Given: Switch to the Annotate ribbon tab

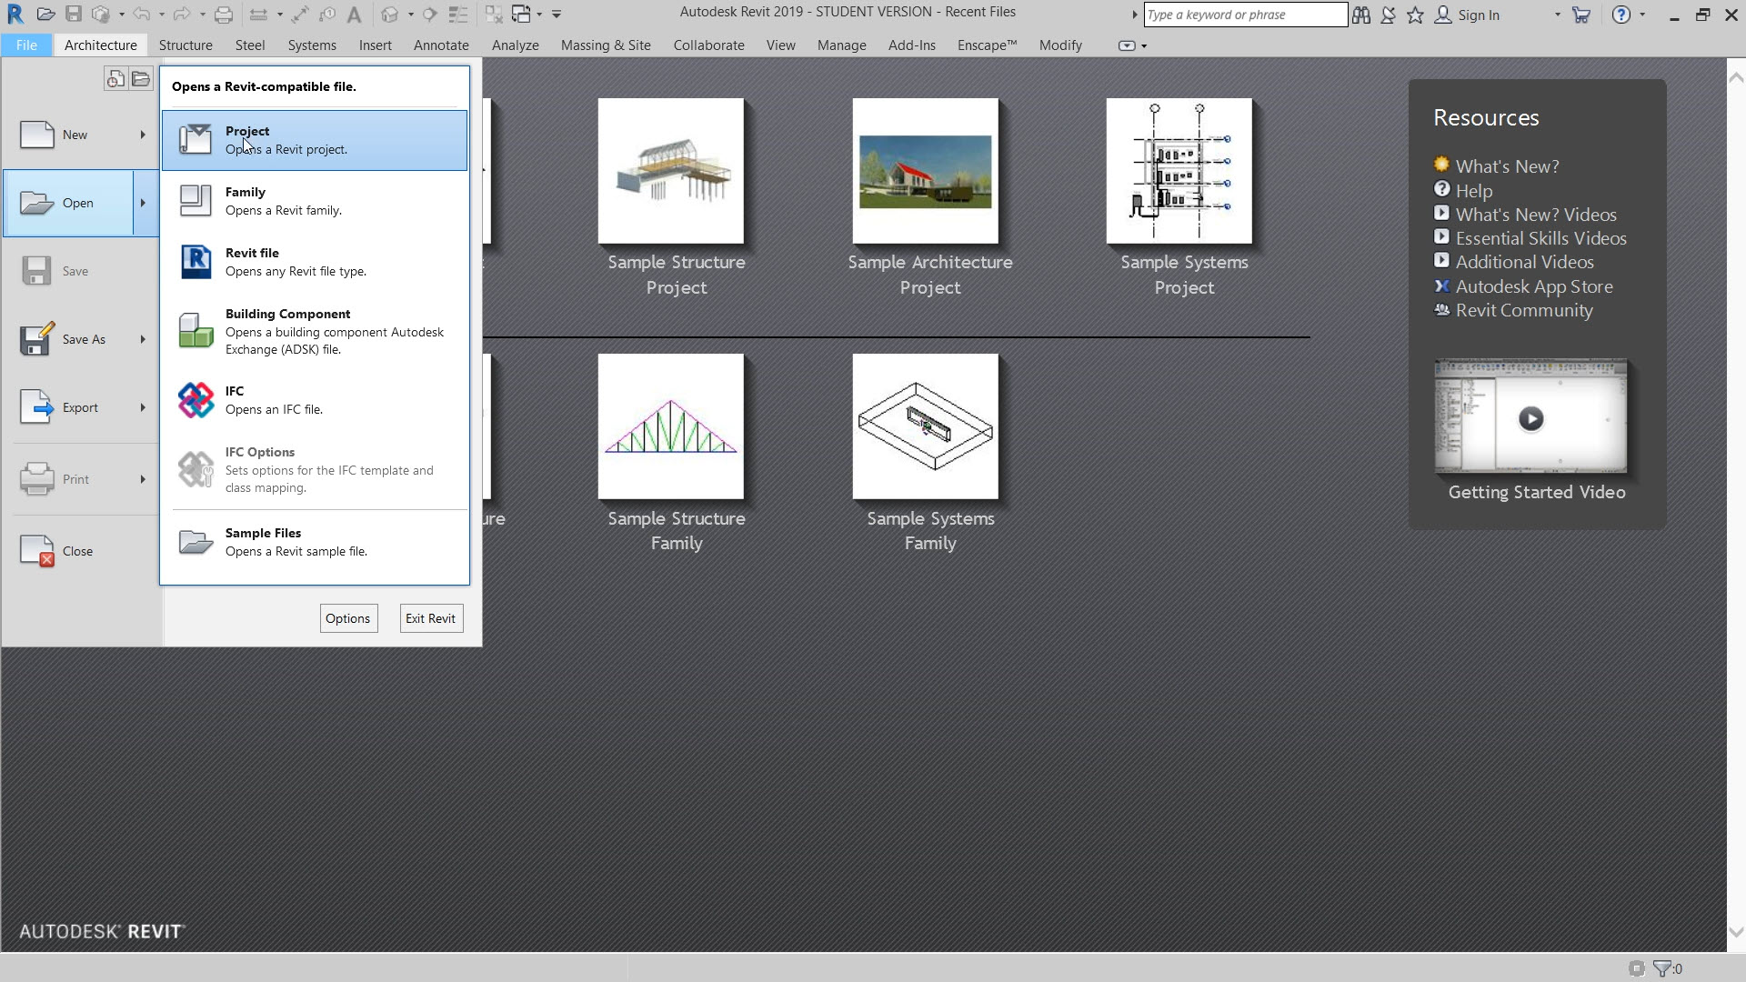Looking at the screenshot, I should (x=441, y=45).
